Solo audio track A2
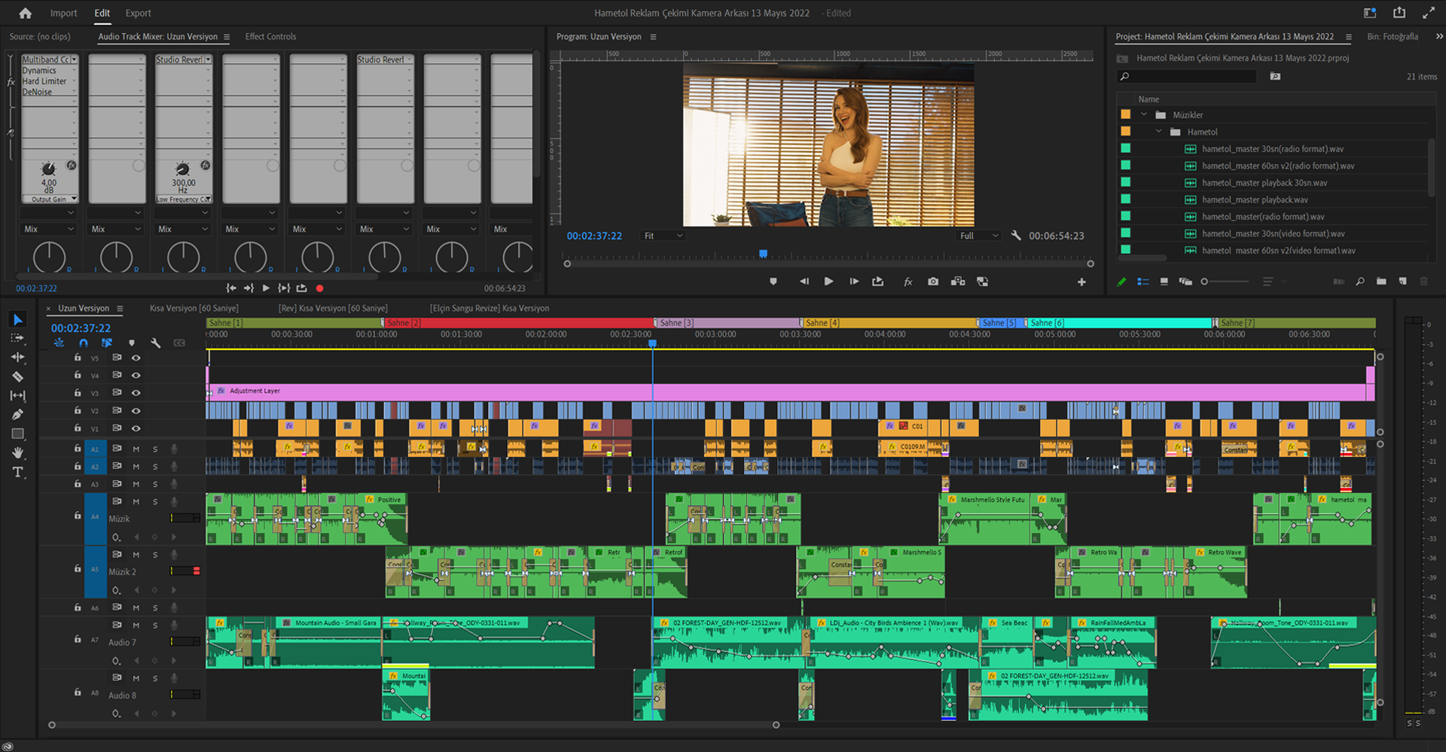Screen dimensions: 1446x752 click(x=155, y=467)
